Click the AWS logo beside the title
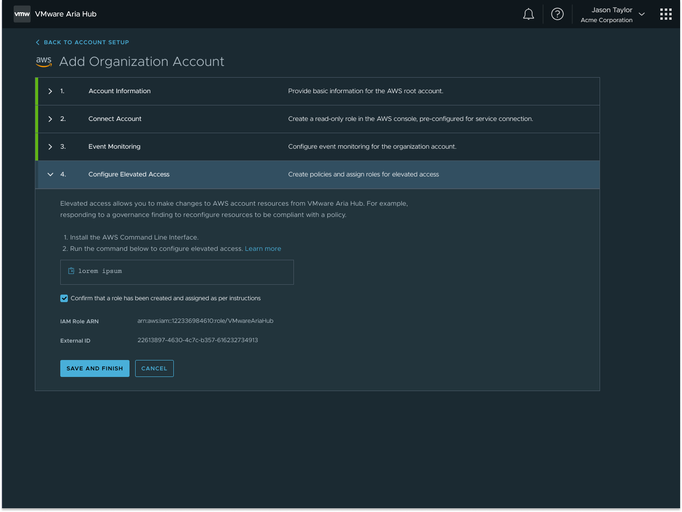Viewport: 682px width, 512px height. pos(44,62)
